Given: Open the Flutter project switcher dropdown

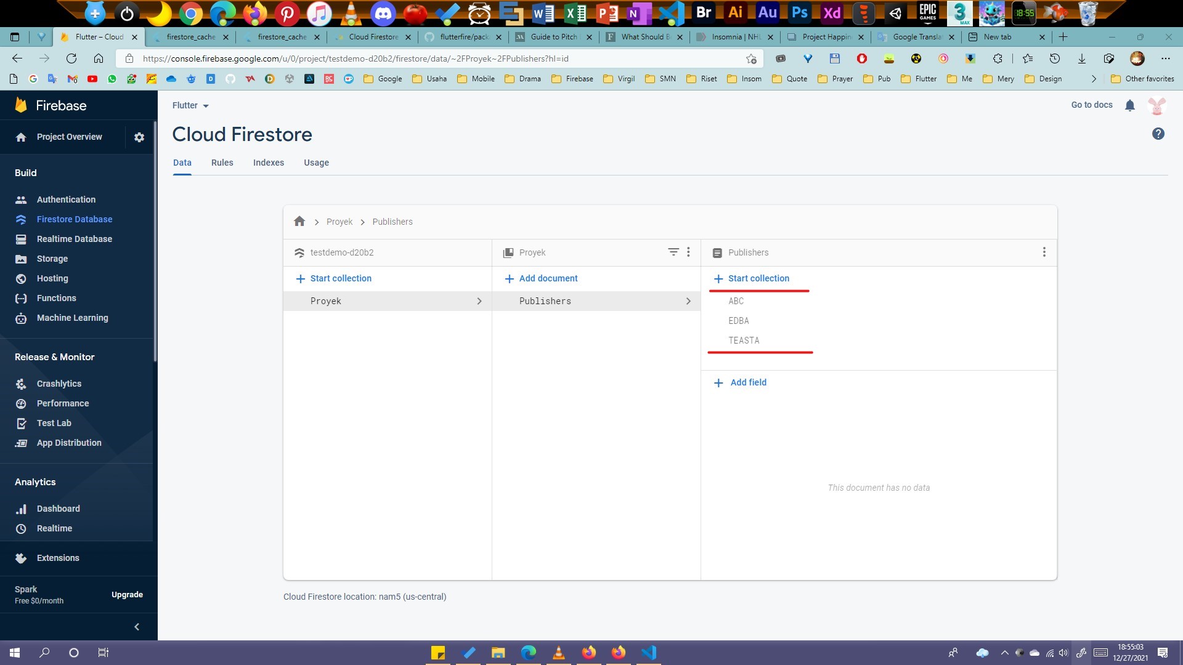Looking at the screenshot, I should pos(190,105).
